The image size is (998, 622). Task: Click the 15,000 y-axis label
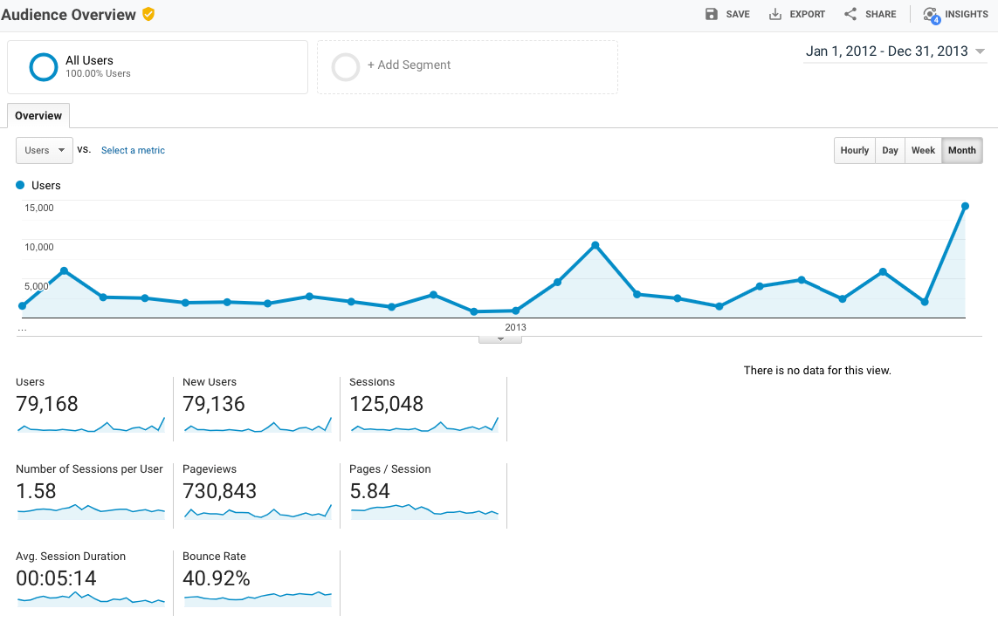(38, 208)
